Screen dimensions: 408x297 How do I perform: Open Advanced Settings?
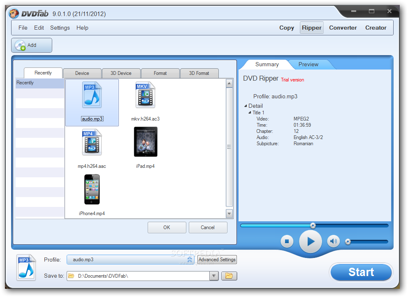pyautogui.click(x=217, y=260)
